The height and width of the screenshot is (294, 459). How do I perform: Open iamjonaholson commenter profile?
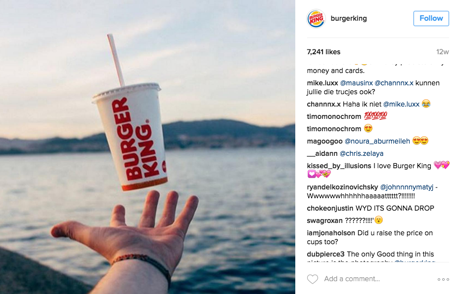click(x=331, y=233)
